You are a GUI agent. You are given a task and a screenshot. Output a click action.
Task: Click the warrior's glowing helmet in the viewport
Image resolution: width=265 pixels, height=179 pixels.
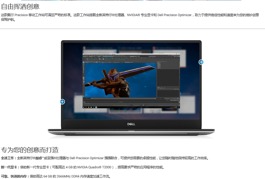tap(113, 76)
